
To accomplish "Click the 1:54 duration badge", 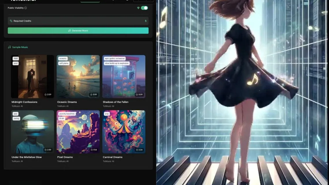I will (x=94, y=150).
